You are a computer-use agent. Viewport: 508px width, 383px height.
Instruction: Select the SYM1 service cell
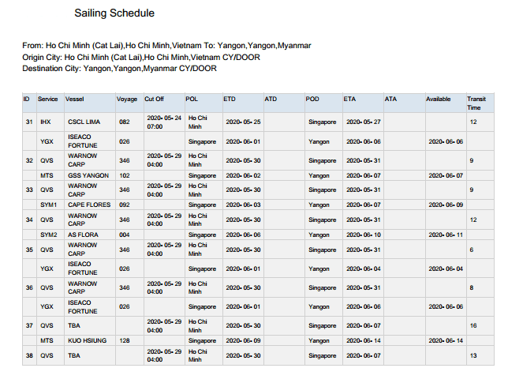pos(48,205)
